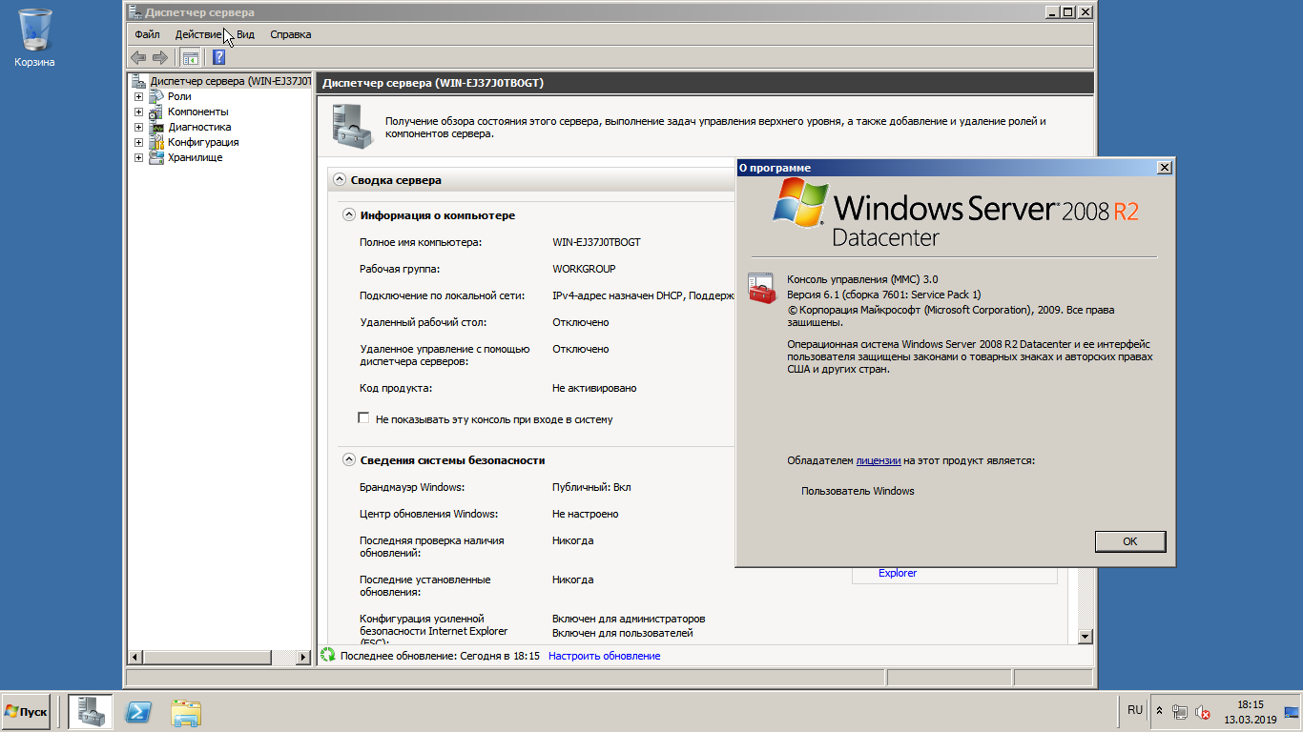Viewport: 1303px width, 732px height.
Task: Click the MMC toolbox icon in About dialog
Action: click(762, 288)
